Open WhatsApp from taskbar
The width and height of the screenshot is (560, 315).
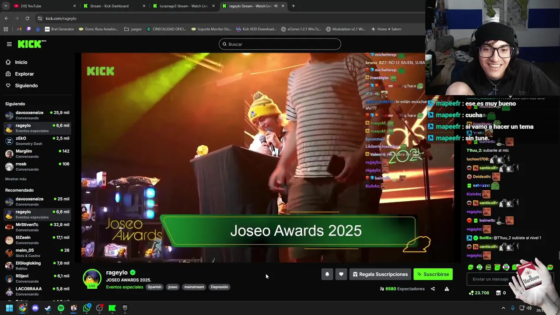click(87, 308)
